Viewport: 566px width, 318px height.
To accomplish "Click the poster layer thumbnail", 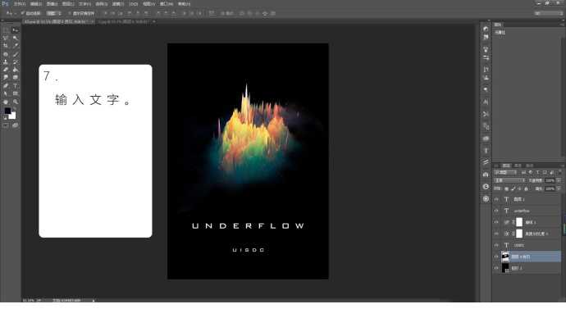I will point(505,257).
